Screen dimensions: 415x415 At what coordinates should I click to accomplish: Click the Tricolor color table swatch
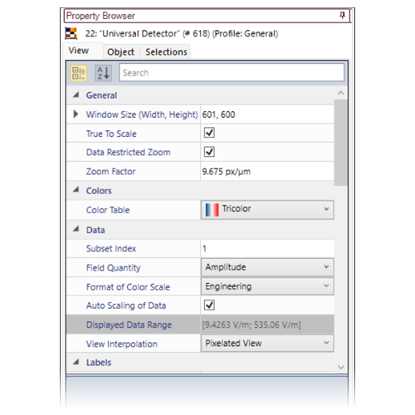212,210
